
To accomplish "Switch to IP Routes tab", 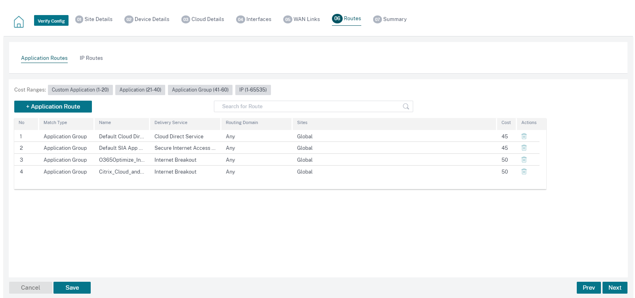I will coord(91,58).
